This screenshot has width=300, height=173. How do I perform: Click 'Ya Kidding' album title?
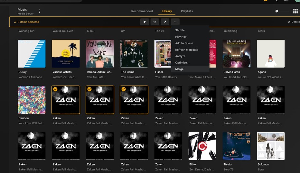(230, 31)
